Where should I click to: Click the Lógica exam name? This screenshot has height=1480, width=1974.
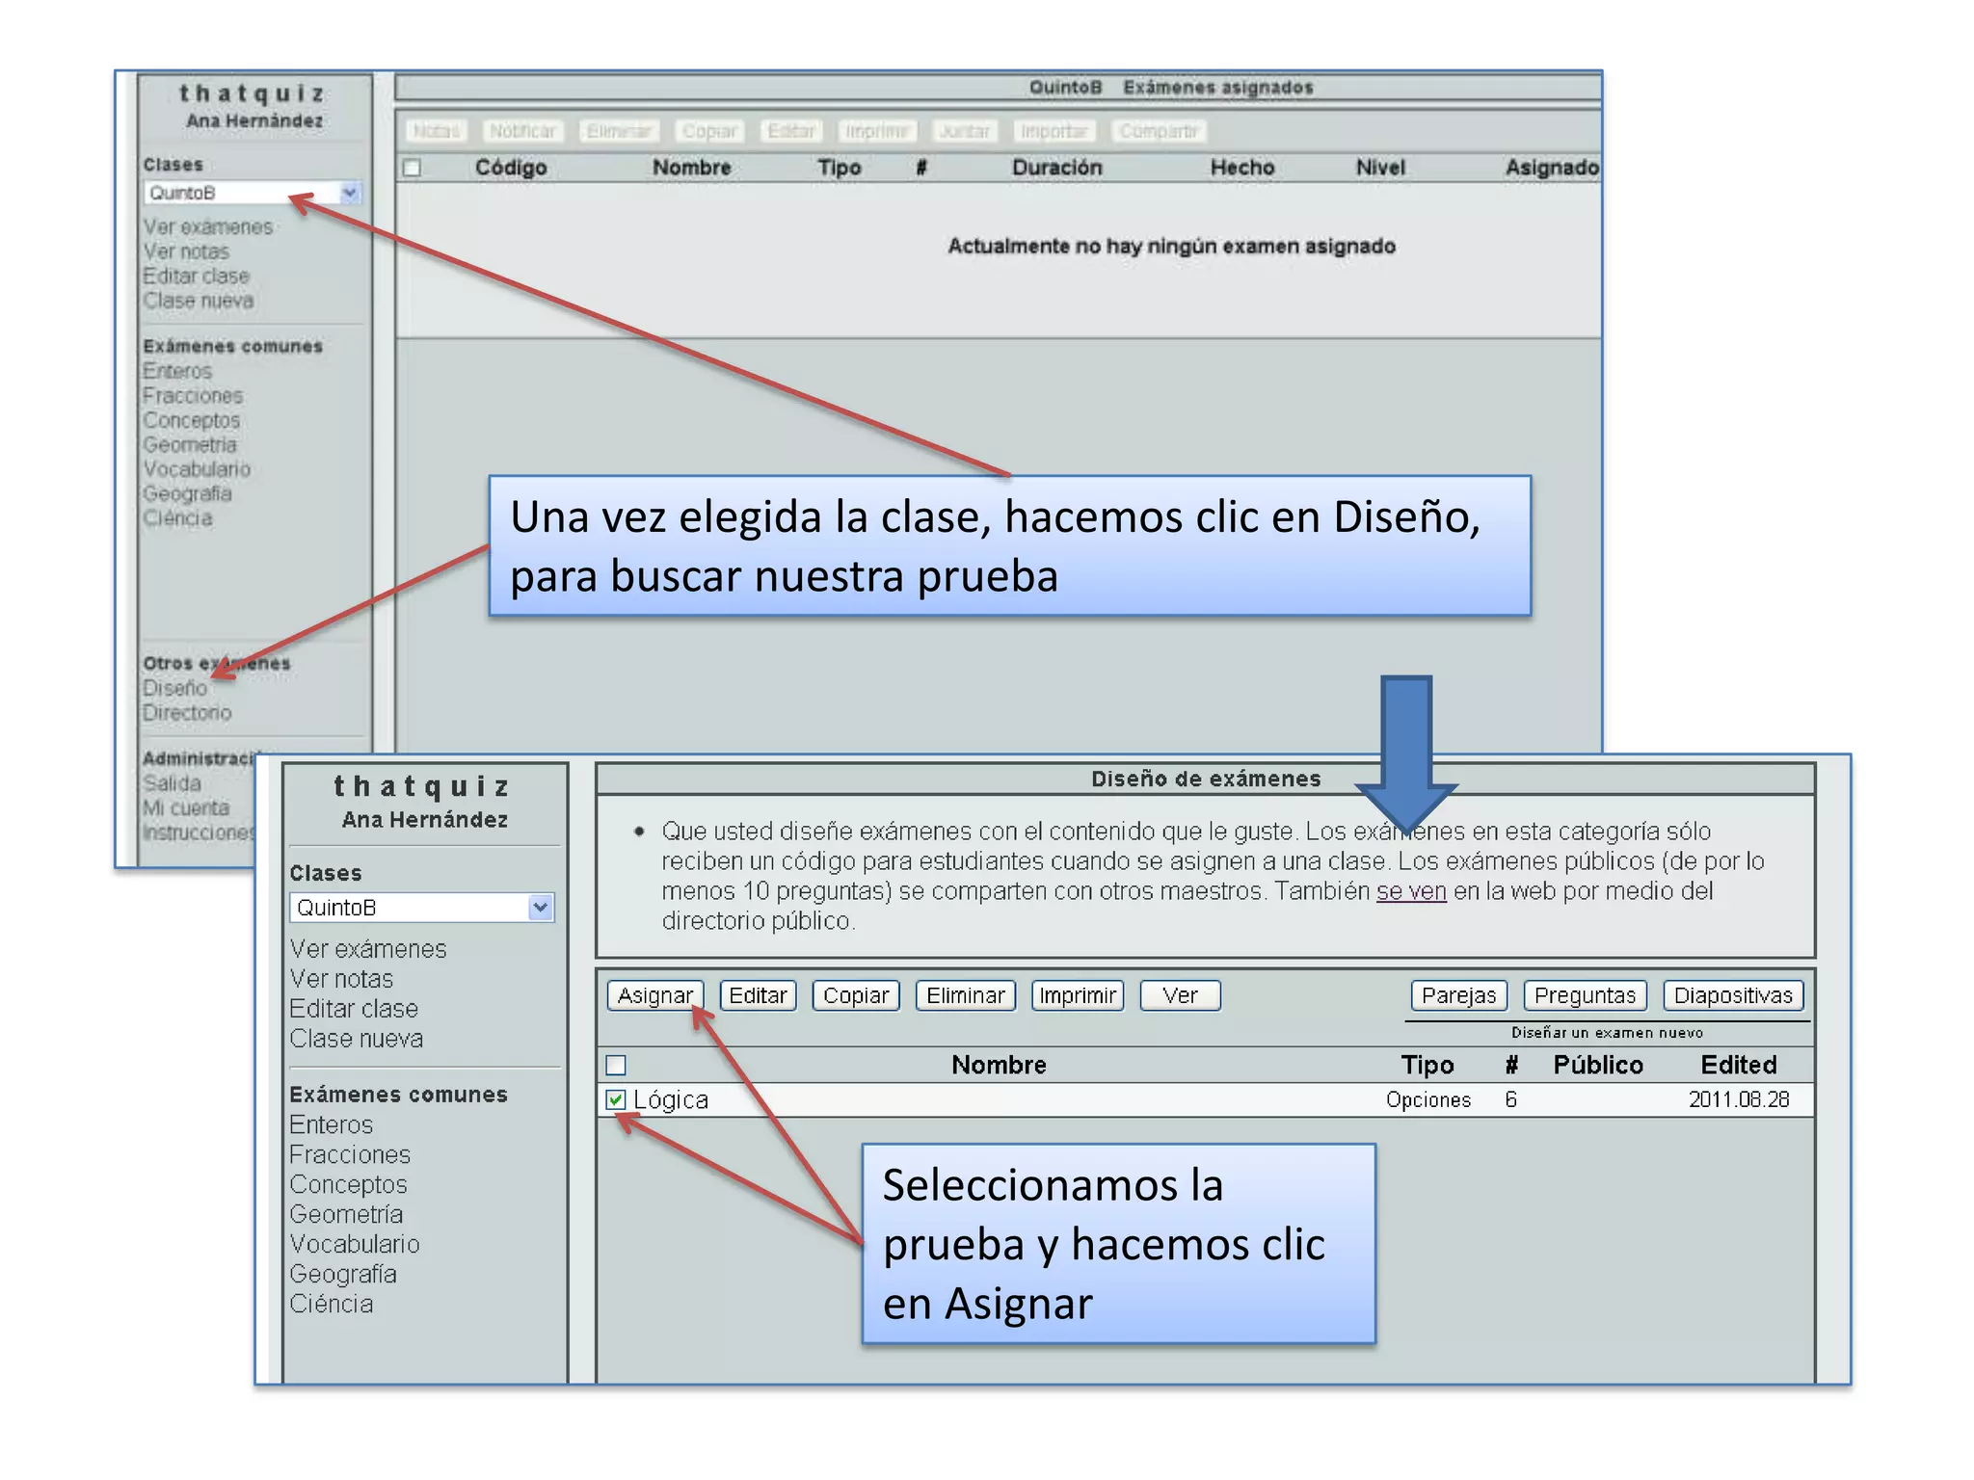tap(671, 1099)
